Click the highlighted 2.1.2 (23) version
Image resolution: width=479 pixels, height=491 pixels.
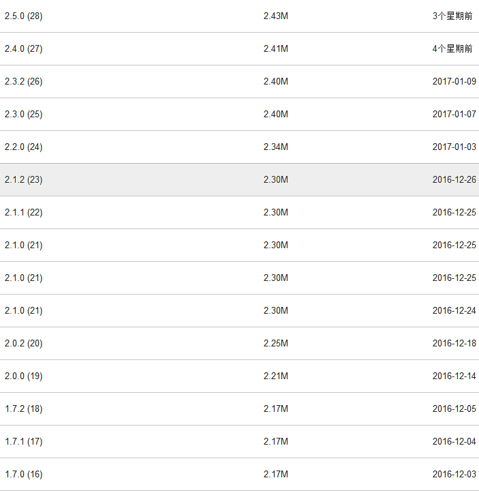(x=24, y=179)
